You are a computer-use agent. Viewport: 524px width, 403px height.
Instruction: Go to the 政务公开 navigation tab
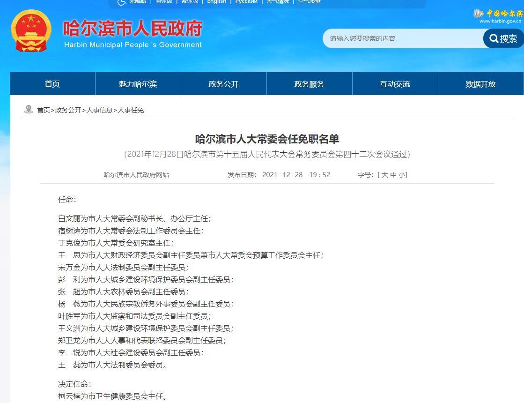tap(224, 84)
